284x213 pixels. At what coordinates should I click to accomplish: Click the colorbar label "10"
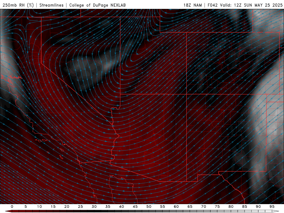click(x=39, y=207)
